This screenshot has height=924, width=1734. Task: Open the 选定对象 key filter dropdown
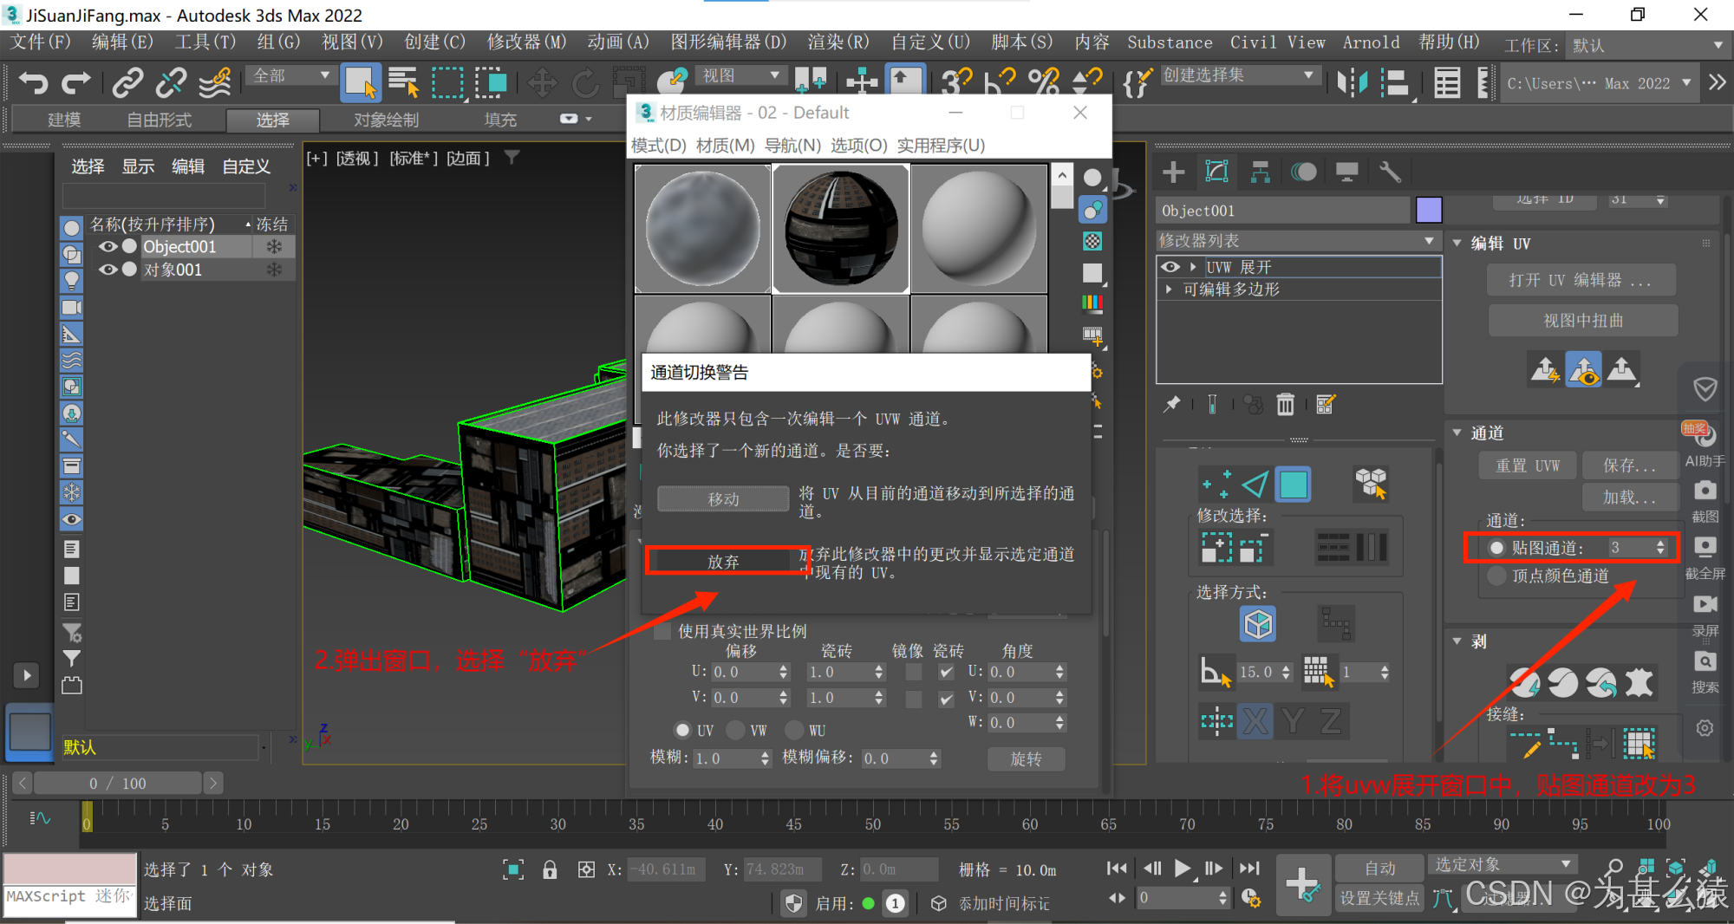[x=1502, y=864]
